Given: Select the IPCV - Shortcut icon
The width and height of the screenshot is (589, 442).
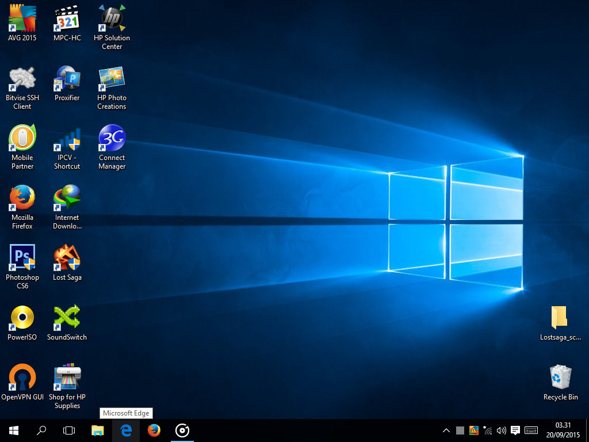Looking at the screenshot, I should pyautogui.click(x=67, y=148).
